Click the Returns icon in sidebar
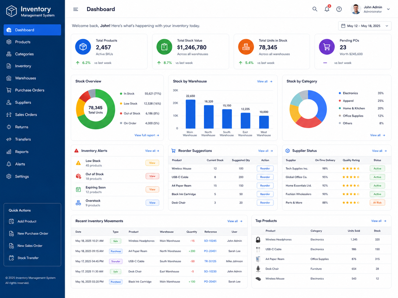This screenshot has width=398, height=298. tap(9, 127)
